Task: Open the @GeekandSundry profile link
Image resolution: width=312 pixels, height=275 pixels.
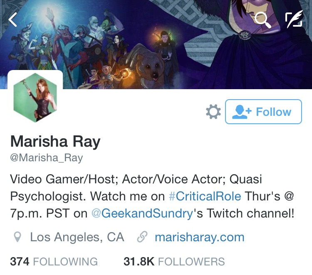Action: pos(142,214)
